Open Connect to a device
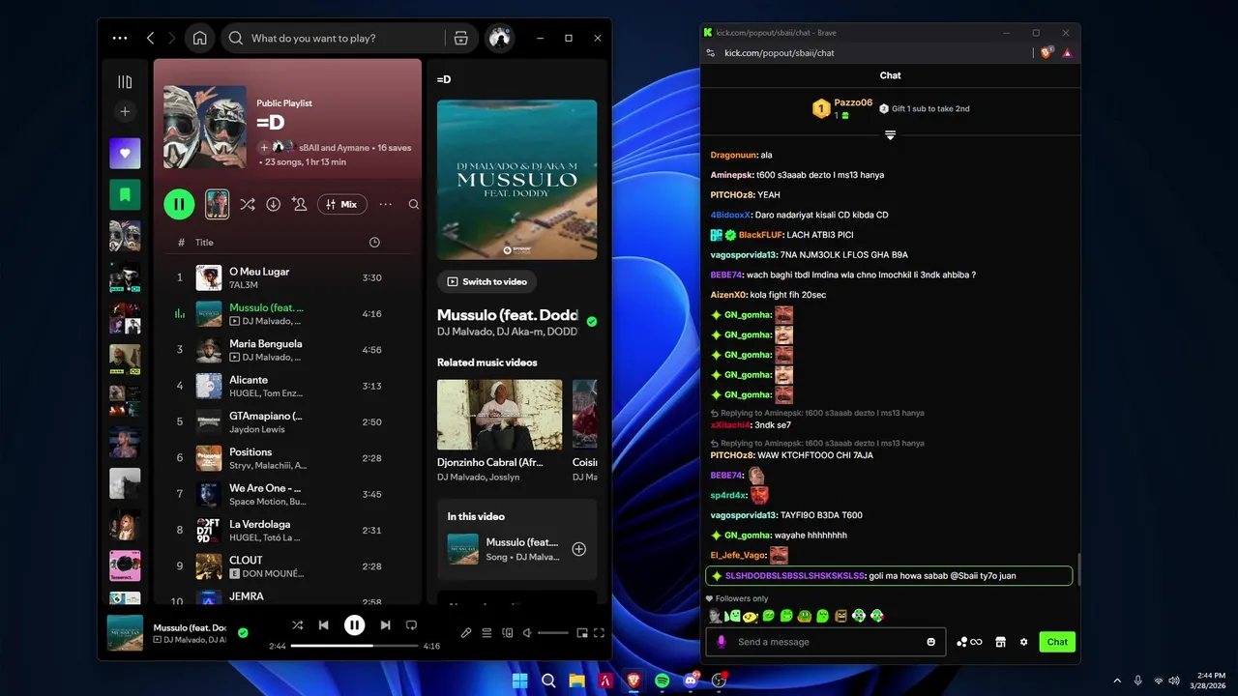The width and height of the screenshot is (1238, 696). [508, 633]
